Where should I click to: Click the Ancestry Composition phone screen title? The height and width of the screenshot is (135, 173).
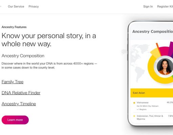tap(153, 31)
